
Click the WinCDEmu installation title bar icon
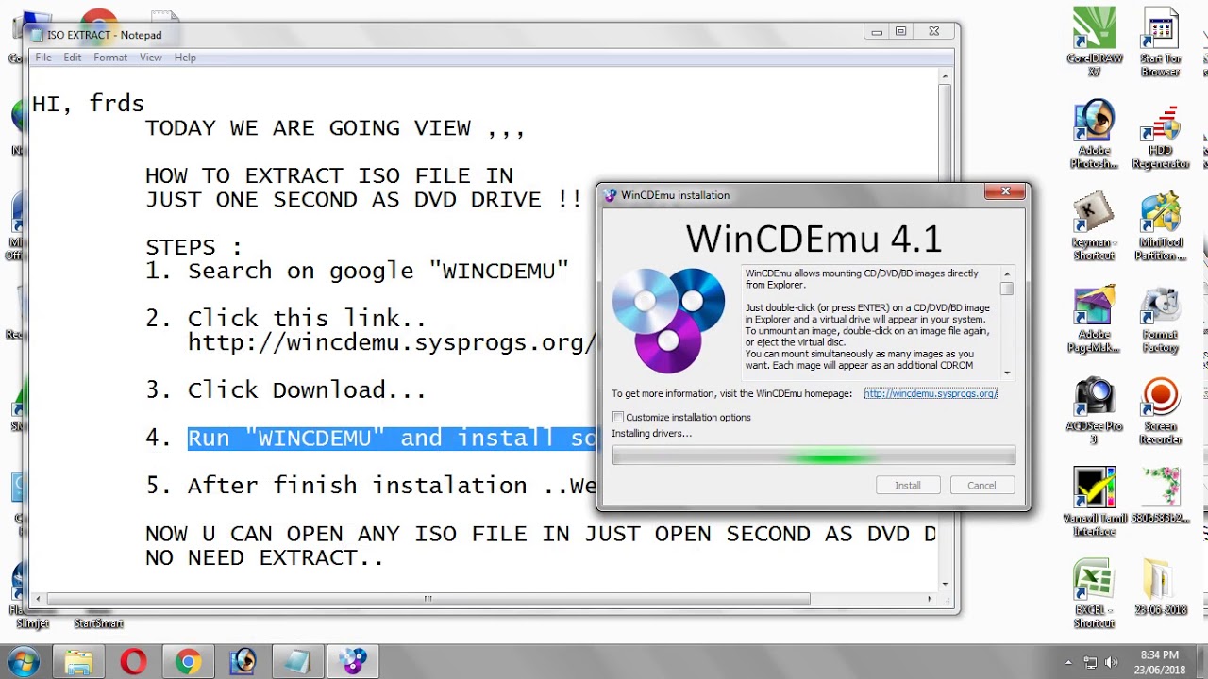pyautogui.click(x=610, y=195)
